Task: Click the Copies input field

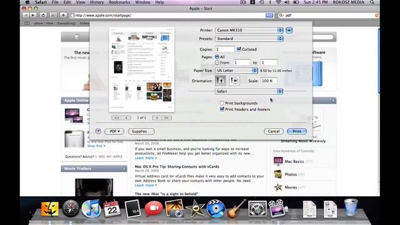Action: click(225, 49)
